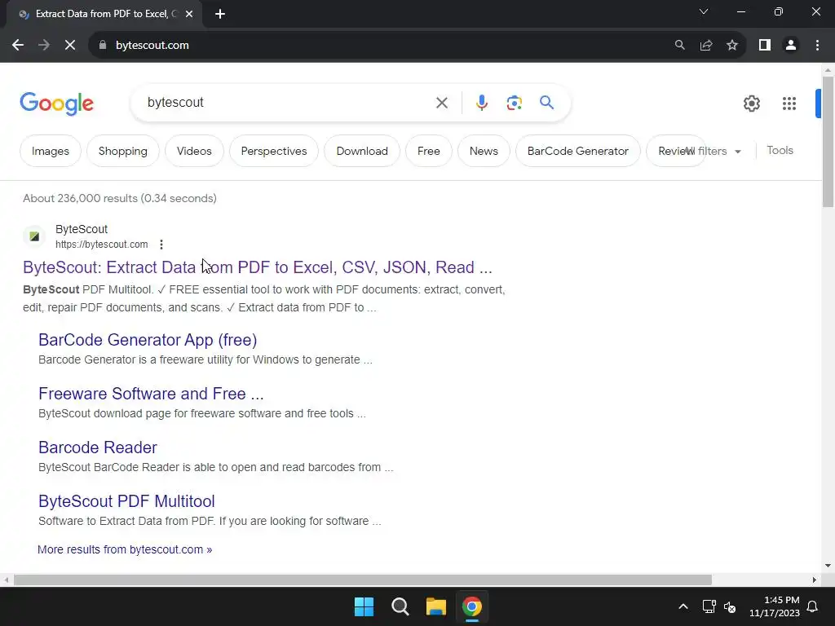The image size is (835, 626).
Task: Open the ByteScout PDF Multitool link
Action: (x=126, y=501)
